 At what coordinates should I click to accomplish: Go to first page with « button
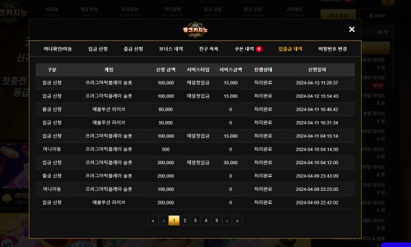153,220
